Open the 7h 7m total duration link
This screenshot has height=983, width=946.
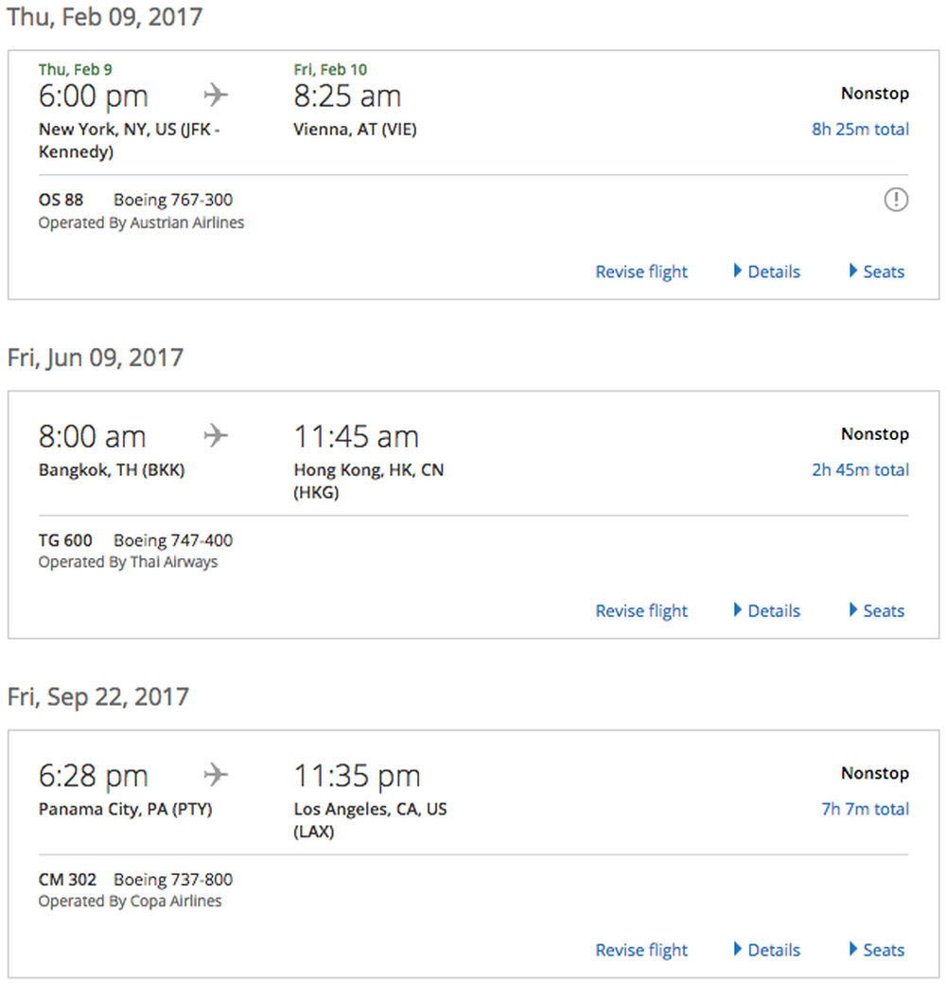[866, 809]
